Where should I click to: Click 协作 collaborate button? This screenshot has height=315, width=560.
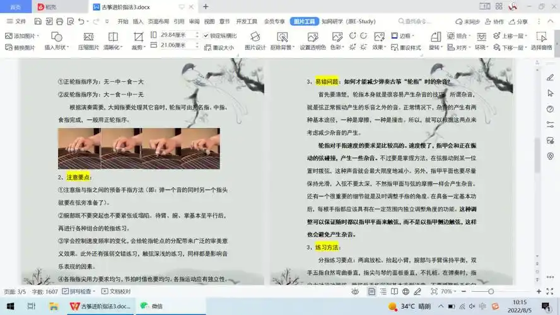coord(494,22)
